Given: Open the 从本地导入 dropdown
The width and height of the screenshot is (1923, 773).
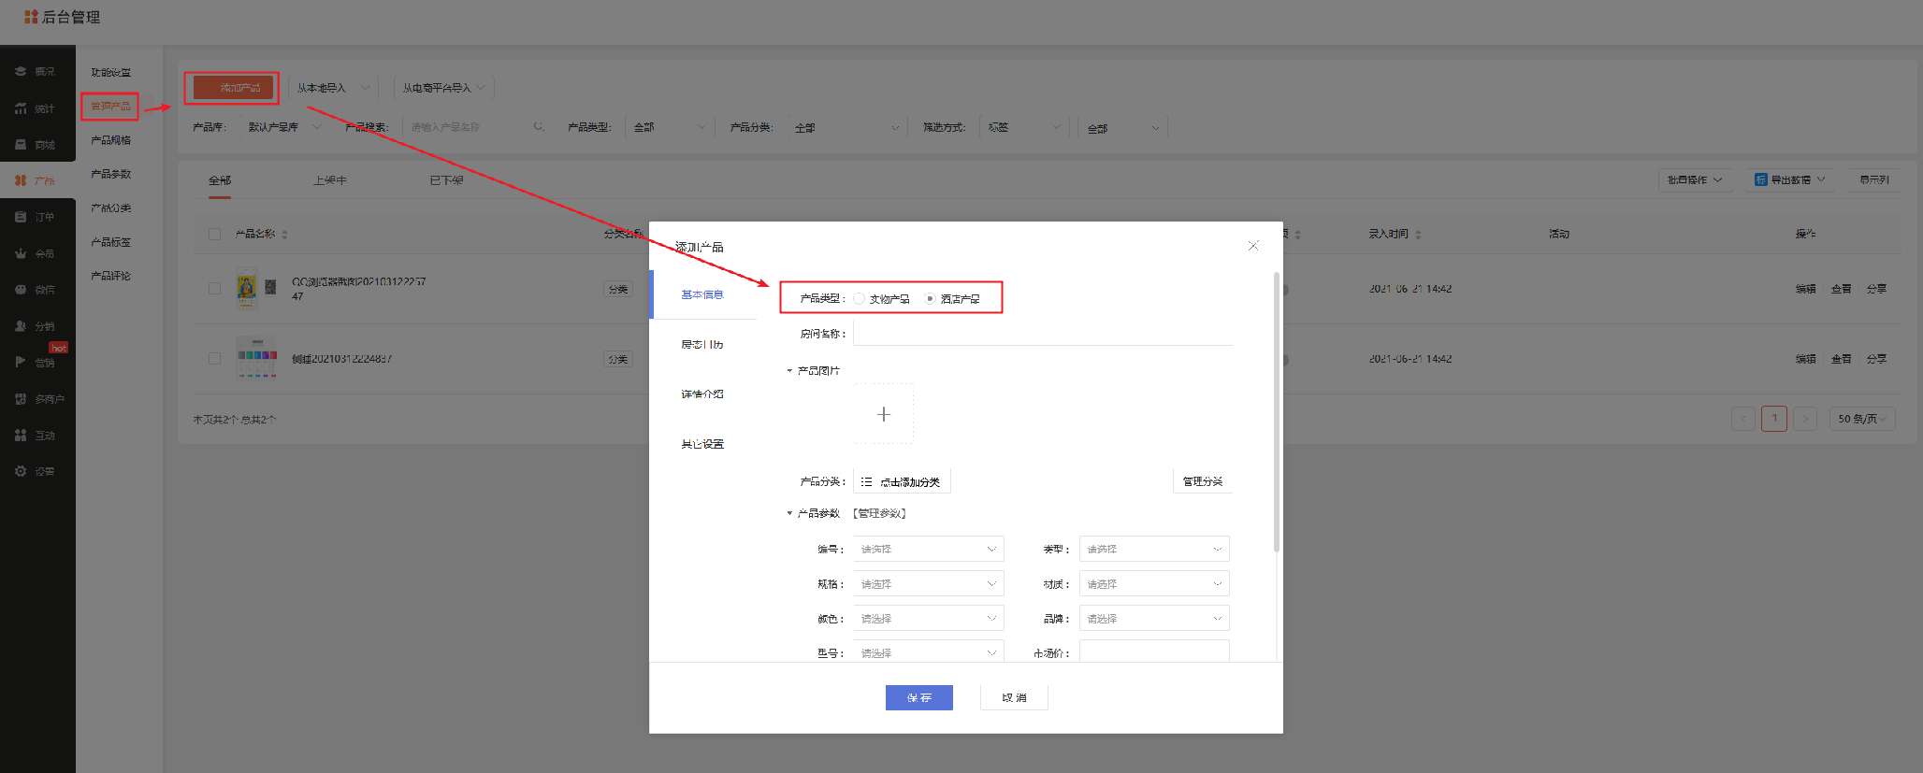Looking at the screenshot, I should pyautogui.click(x=333, y=88).
